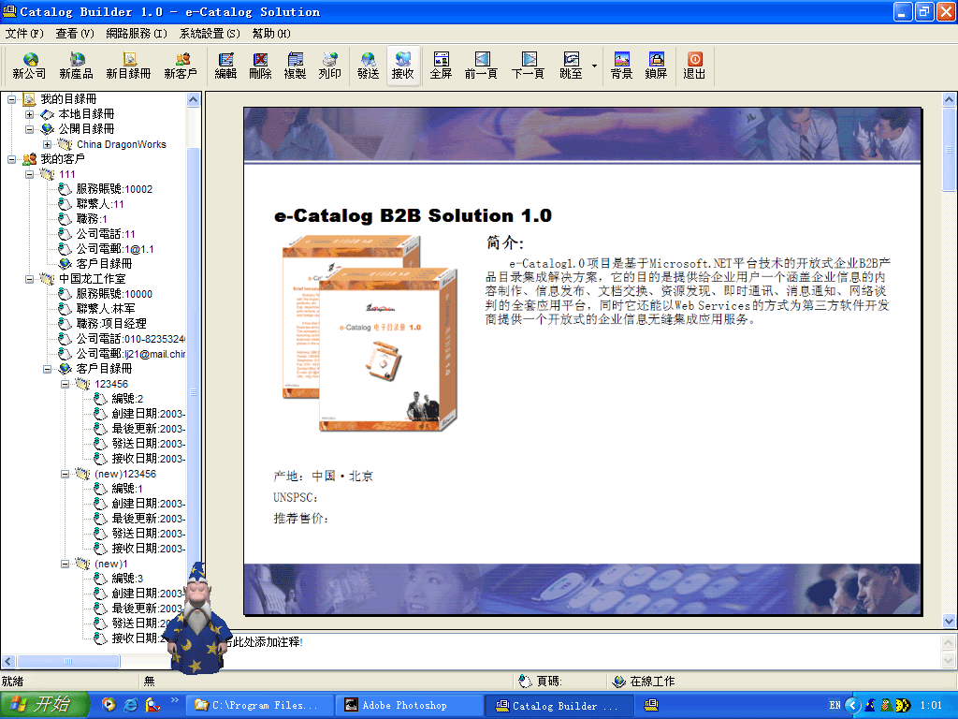The width and height of the screenshot is (958, 719).
Task: Select 聯繫人:林军 tree row
Action: click(105, 309)
